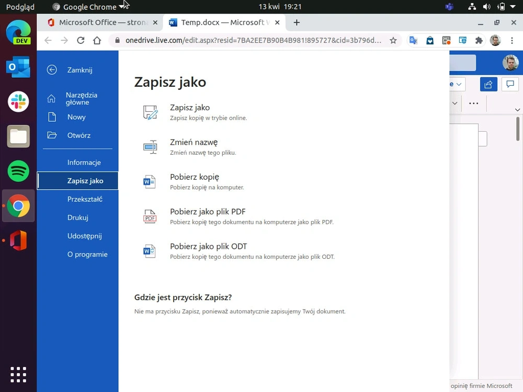The height and width of the screenshot is (392, 523).
Task: Click Podgląd in top bar
Action: (20, 7)
